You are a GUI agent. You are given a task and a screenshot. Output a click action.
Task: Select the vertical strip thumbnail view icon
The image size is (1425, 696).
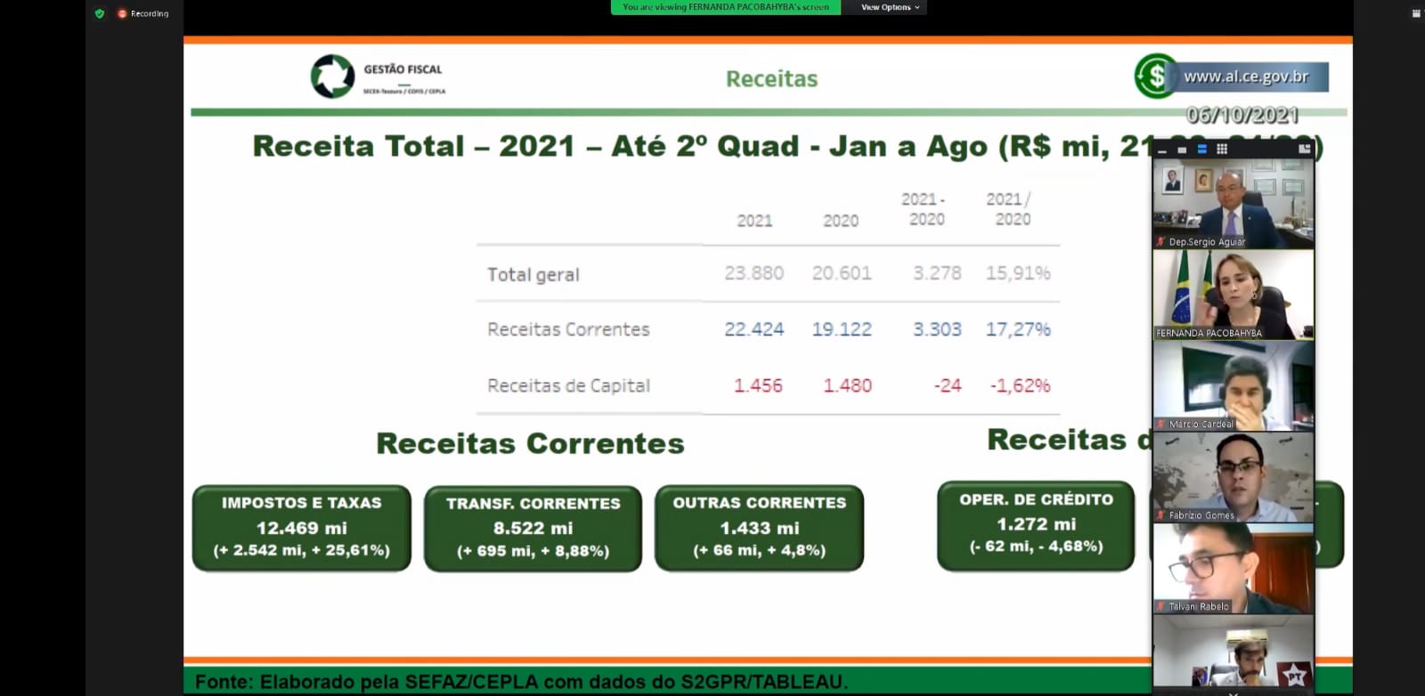(x=1201, y=150)
